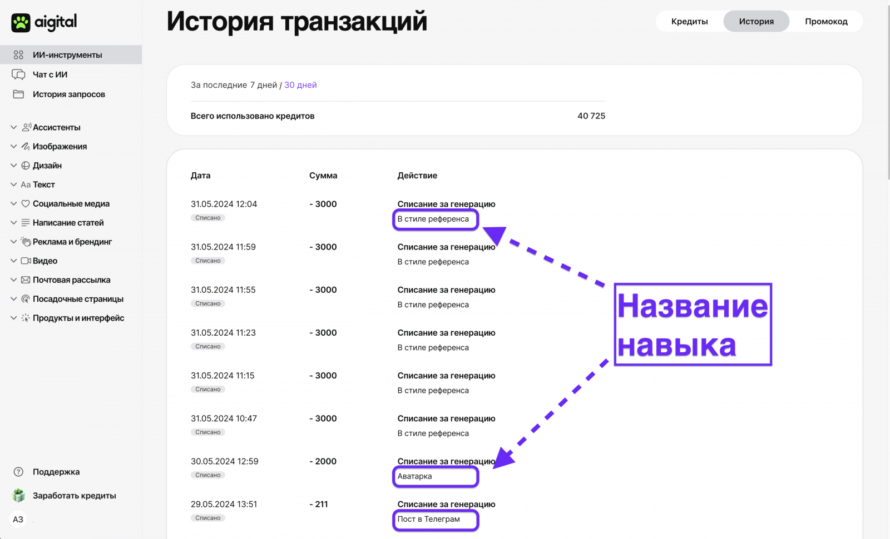890x539 pixels.
Task: Click the Списано badge under 29.05.2024 13:51
Action: [208, 518]
